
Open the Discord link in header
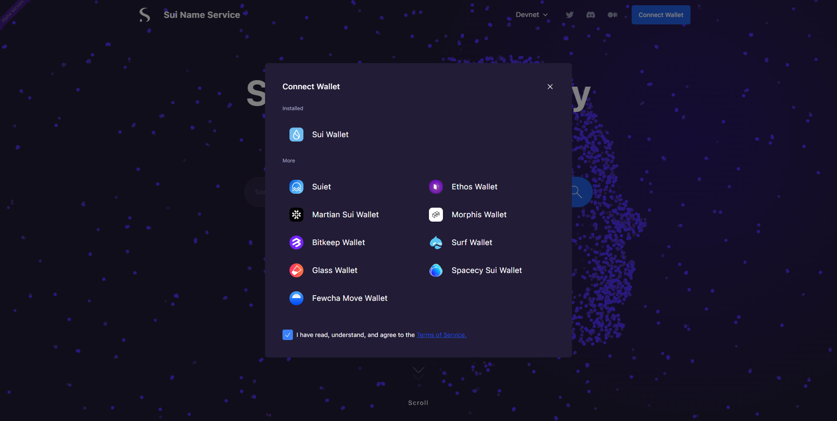591,15
